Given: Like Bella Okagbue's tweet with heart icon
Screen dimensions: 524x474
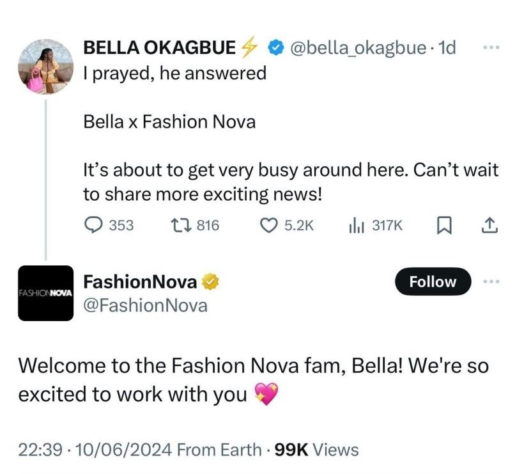Looking at the screenshot, I should click(270, 225).
